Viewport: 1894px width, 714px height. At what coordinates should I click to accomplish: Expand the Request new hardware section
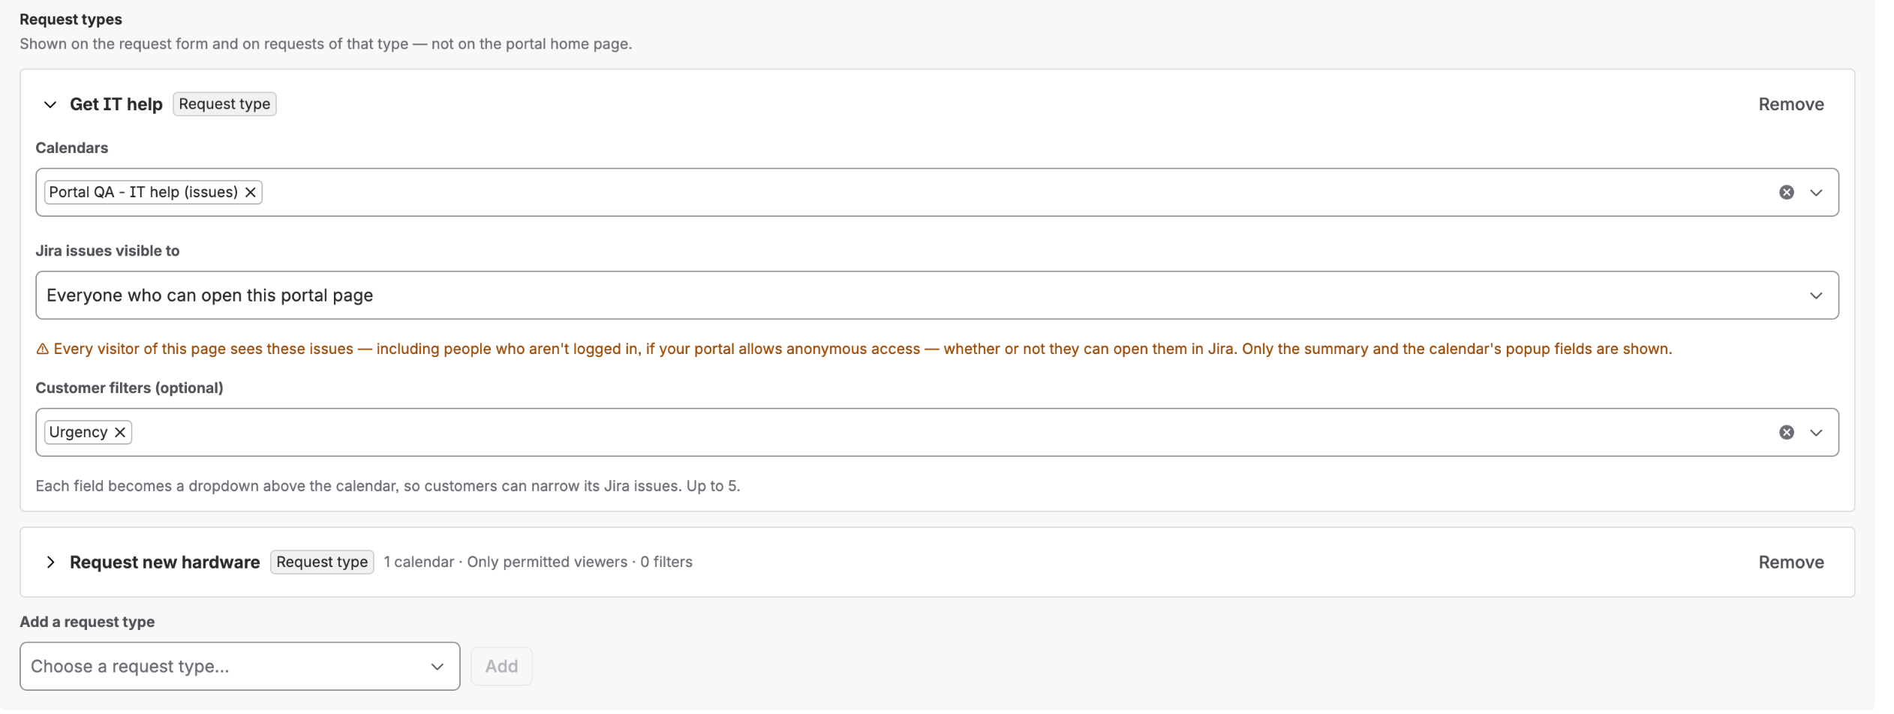50,562
